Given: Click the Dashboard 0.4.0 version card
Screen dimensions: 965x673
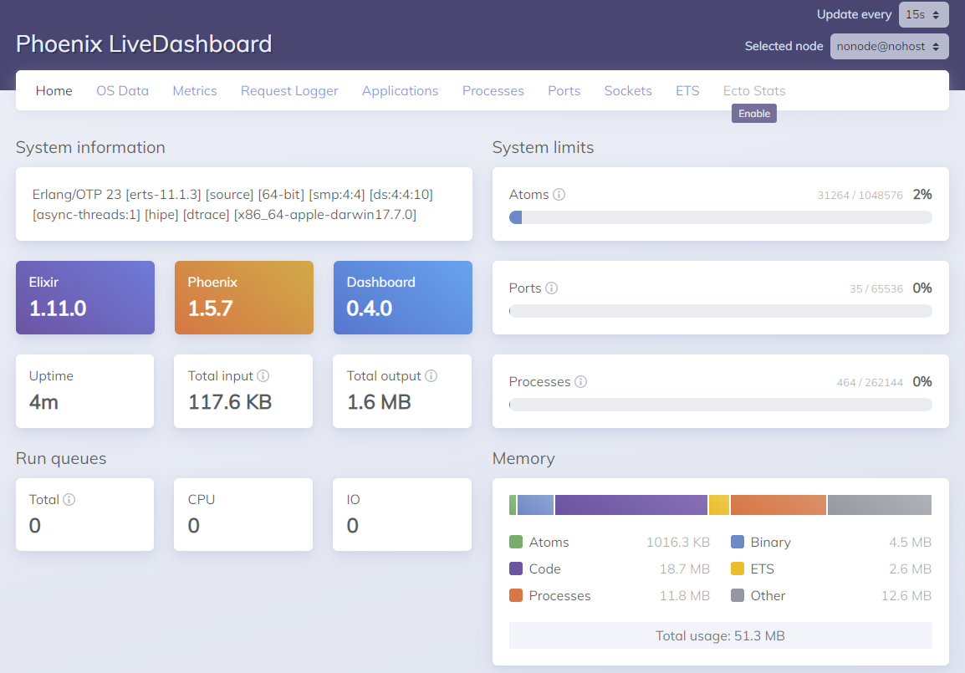Looking at the screenshot, I should [x=402, y=298].
